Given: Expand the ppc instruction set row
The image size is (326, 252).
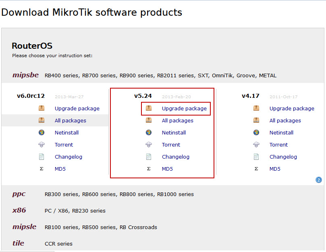Looking at the screenshot, I should pos(19,194).
